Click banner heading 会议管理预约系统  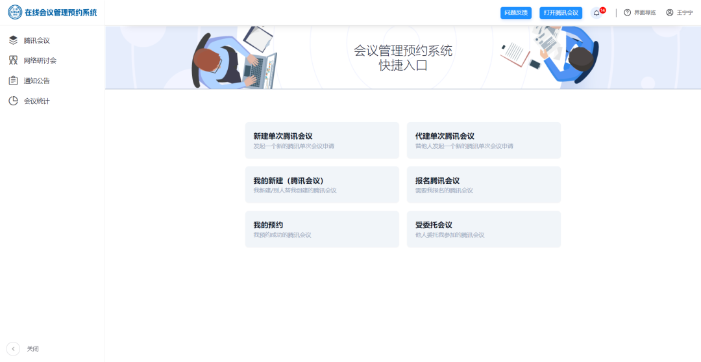tap(403, 51)
